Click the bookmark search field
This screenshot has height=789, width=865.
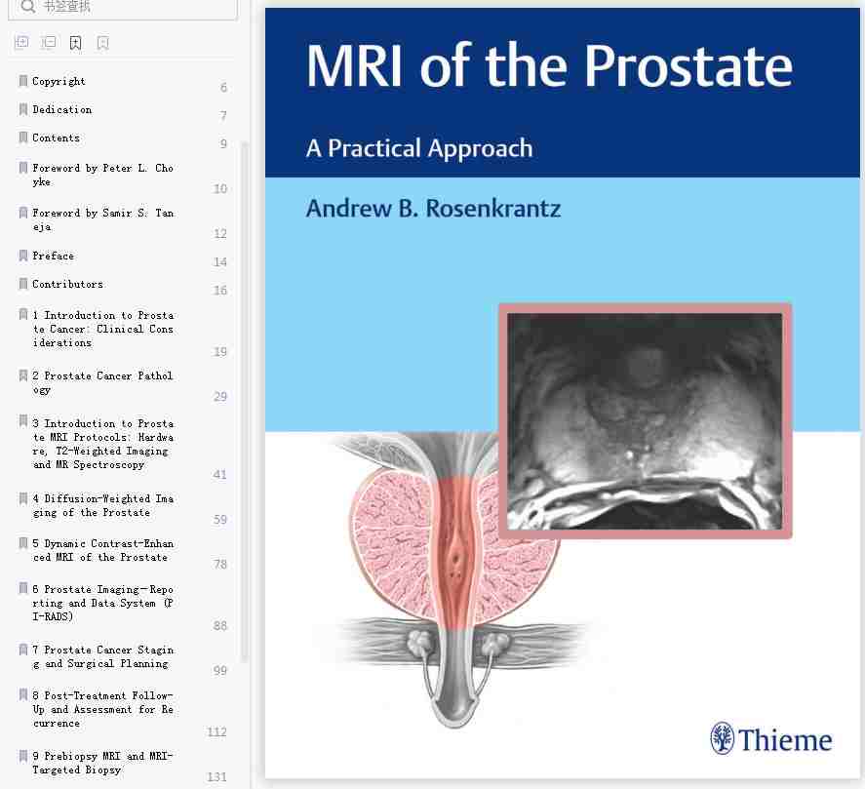coord(123,8)
